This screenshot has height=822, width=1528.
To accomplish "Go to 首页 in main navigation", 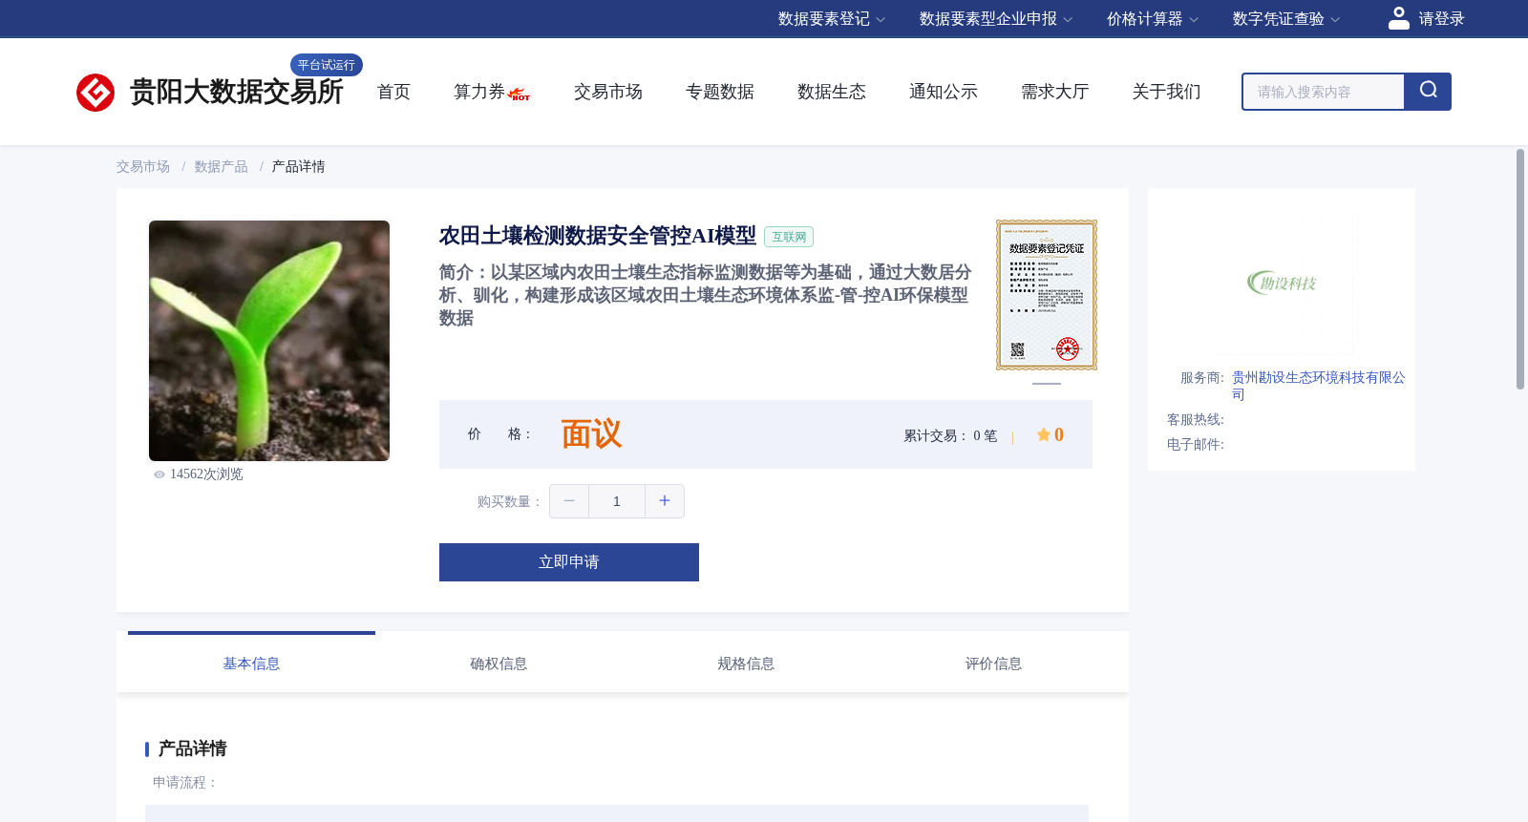I will point(393,92).
